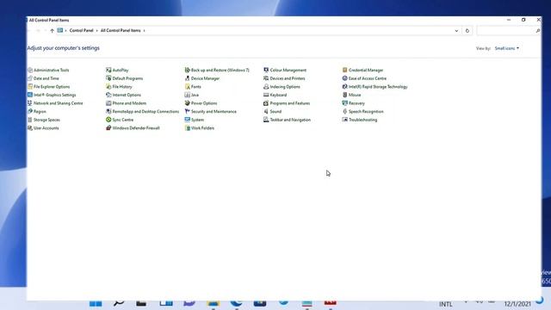Click Speech Recognition link text
Image resolution: width=551 pixels, height=310 pixels.
point(366,111)
